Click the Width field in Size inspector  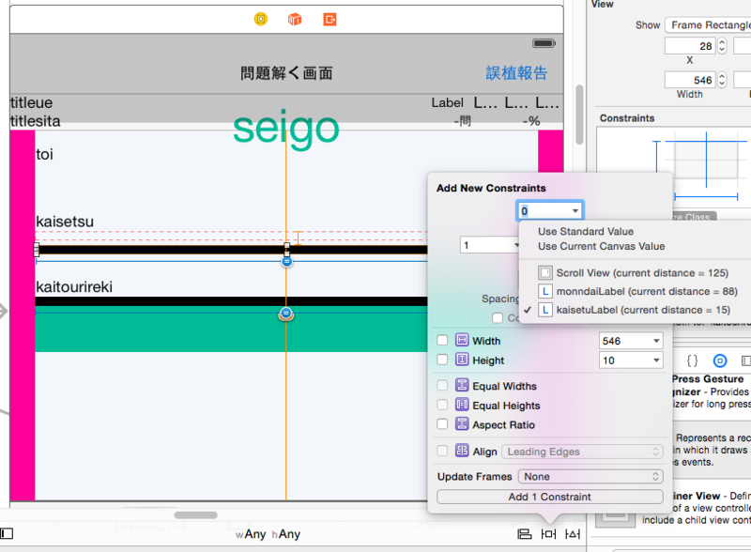click(x=690, y=80)
